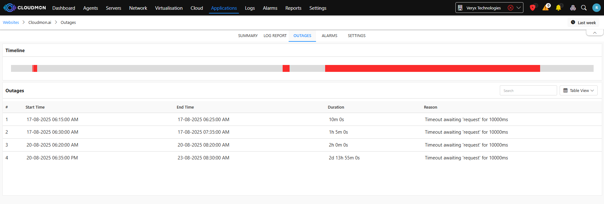Open the Alarms sub-tab beside Outages
Screen dimensions: 604x204
click(329, 36)
